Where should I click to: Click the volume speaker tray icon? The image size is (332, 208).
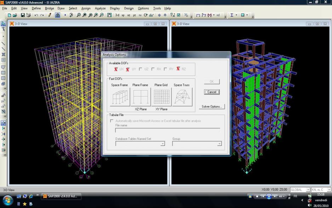point(310,205)
